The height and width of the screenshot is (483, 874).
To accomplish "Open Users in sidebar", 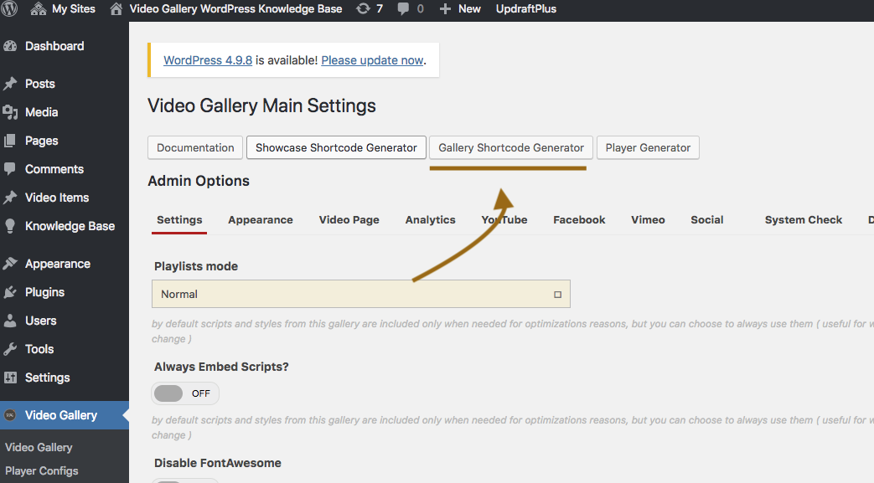I will pyautogui.click(x=41, y=321).
